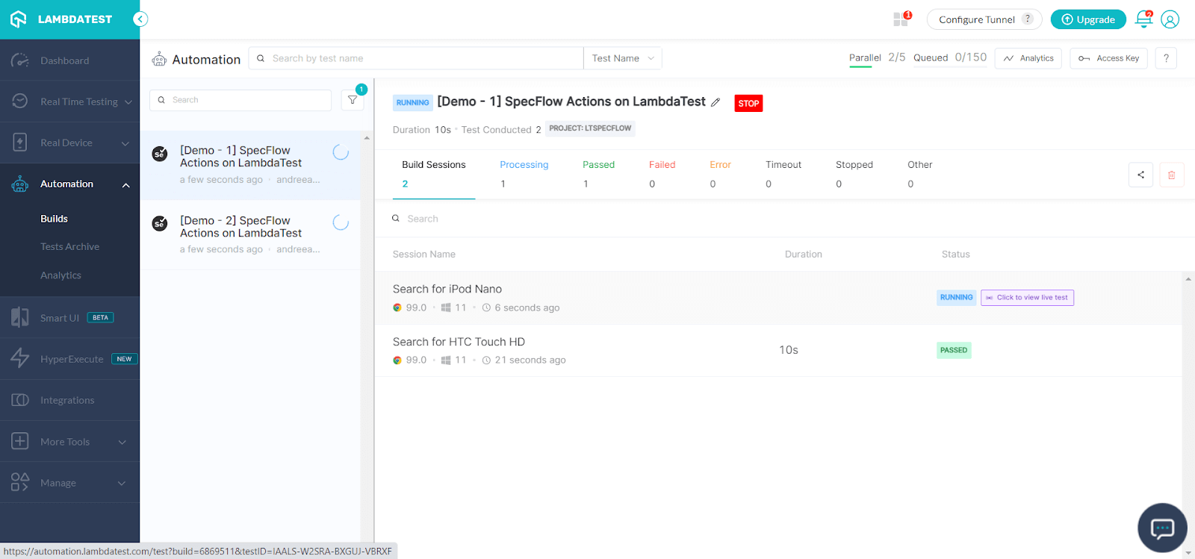Click the Upgrade button
The width and height of the screenshot is (1195, 559).
coord(1088,19)
